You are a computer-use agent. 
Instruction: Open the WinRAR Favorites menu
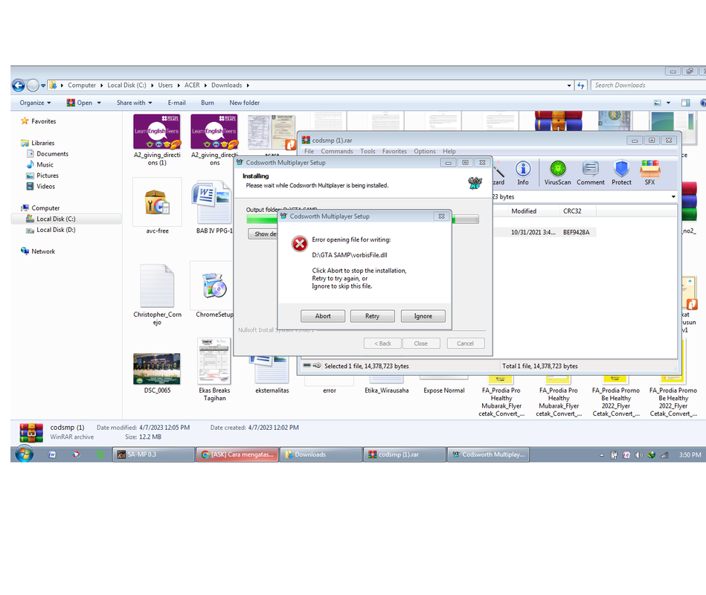(x=394, y=151)
